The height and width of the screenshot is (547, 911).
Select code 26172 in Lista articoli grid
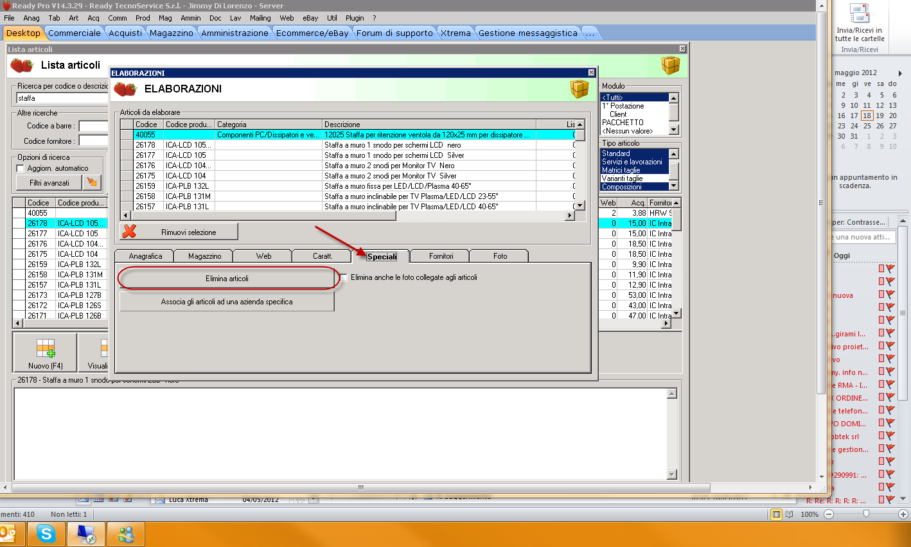point(37,306)
